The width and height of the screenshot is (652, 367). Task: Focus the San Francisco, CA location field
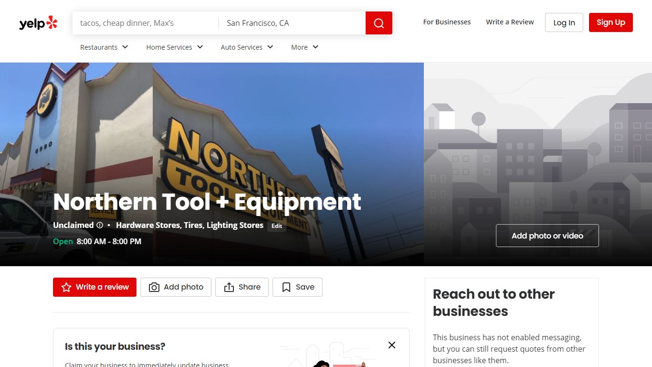click(292, 23)
